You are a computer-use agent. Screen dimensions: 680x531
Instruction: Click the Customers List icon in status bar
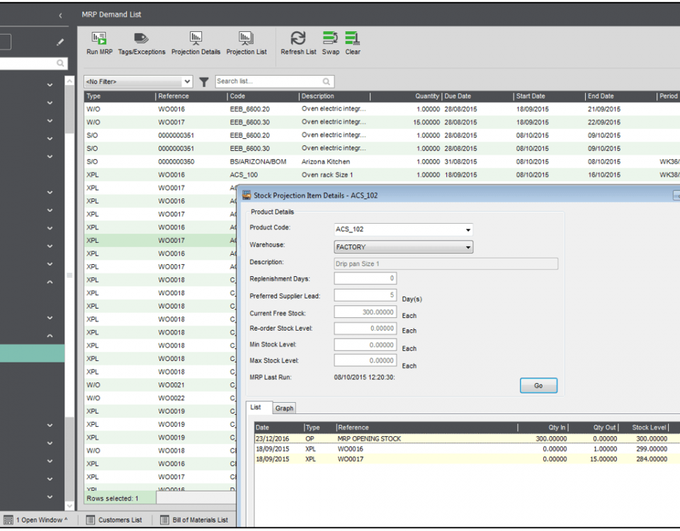(90, 520)
